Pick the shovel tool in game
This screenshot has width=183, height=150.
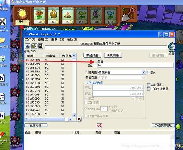click(x=129, y=14)
